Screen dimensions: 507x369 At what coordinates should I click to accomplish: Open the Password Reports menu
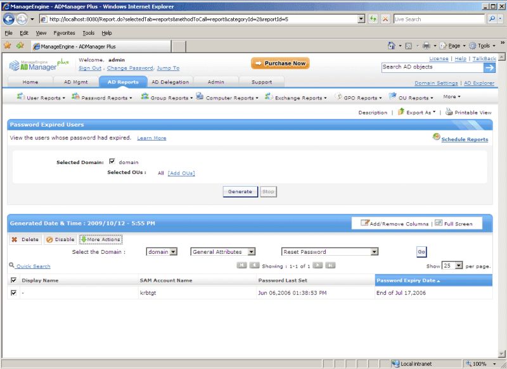[104, 96]
